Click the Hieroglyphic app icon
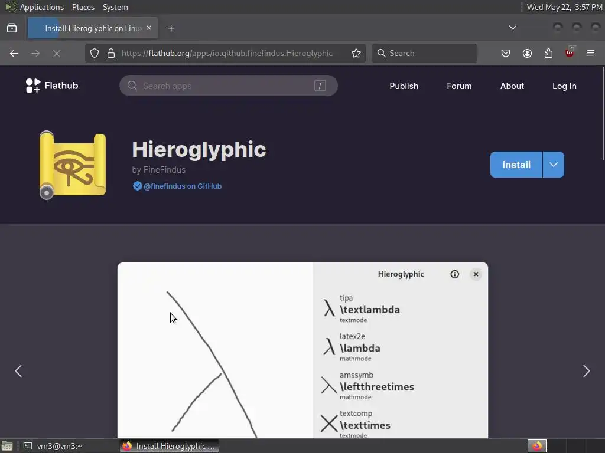 click(73, 165)
